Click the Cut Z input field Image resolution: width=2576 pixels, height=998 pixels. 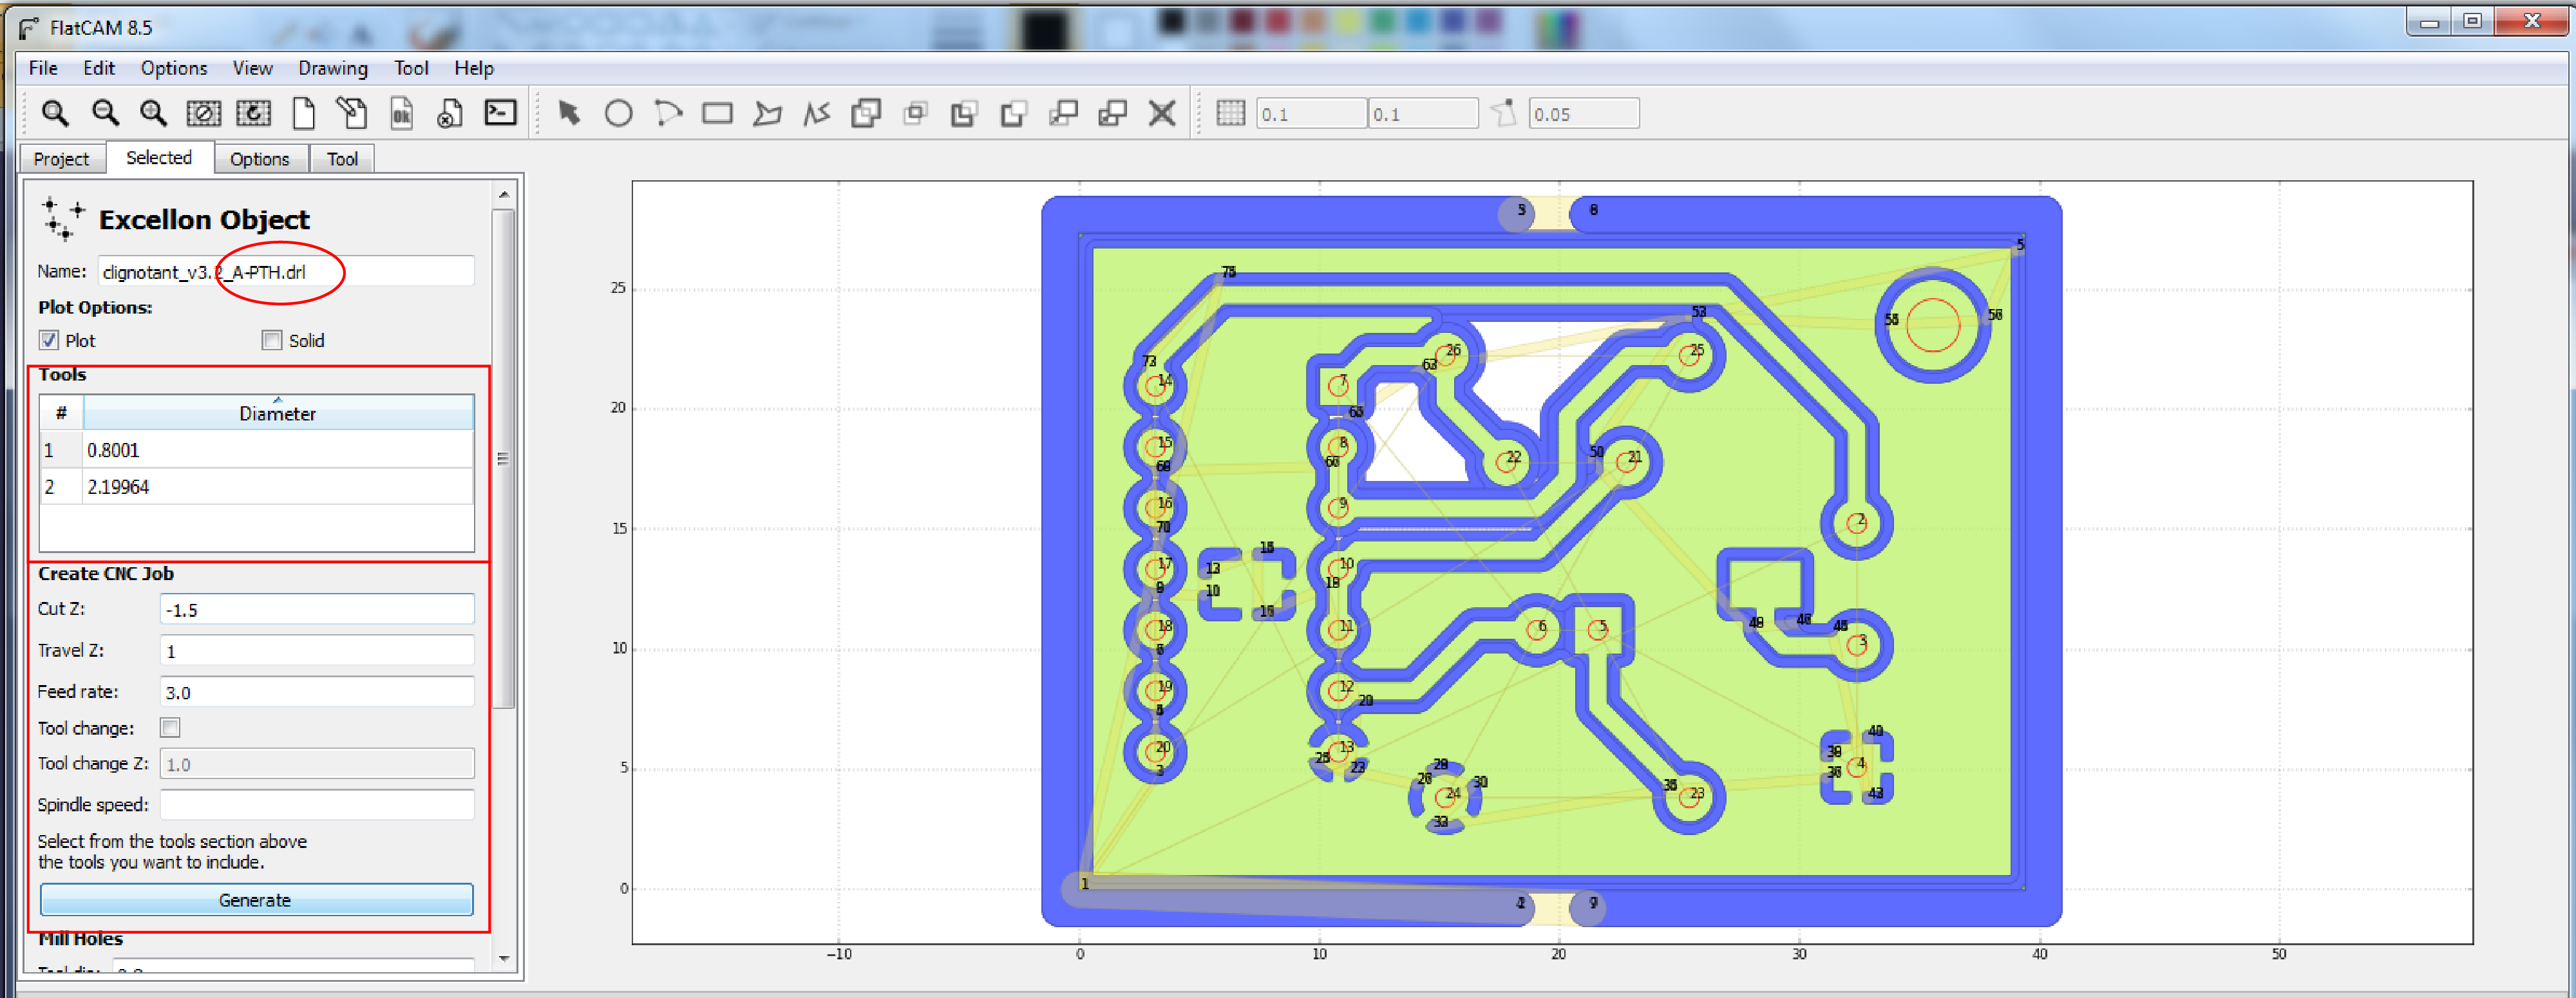(316, 610)
